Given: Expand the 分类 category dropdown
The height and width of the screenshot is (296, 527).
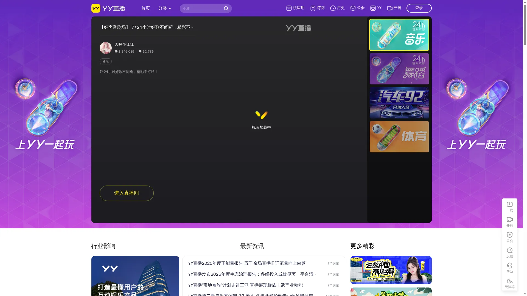Looking at the screenshot, I should 164,8.
